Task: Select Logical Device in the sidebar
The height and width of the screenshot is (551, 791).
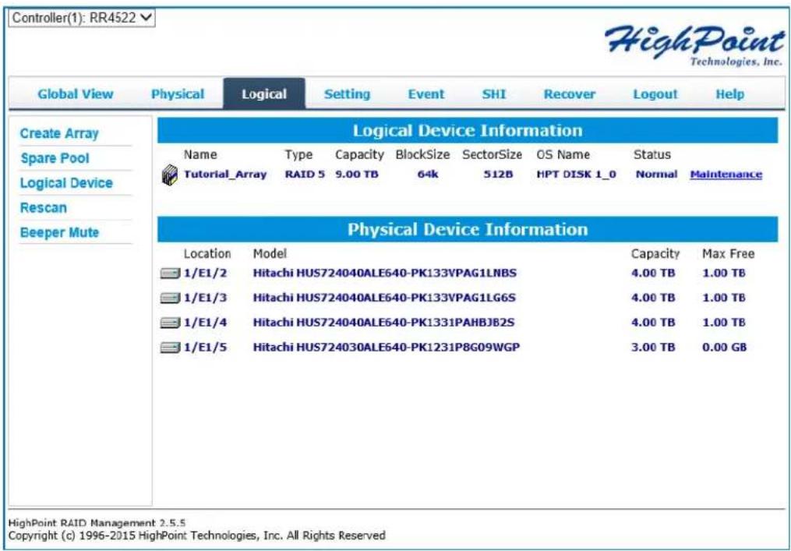Action: (x=66, y=183)
